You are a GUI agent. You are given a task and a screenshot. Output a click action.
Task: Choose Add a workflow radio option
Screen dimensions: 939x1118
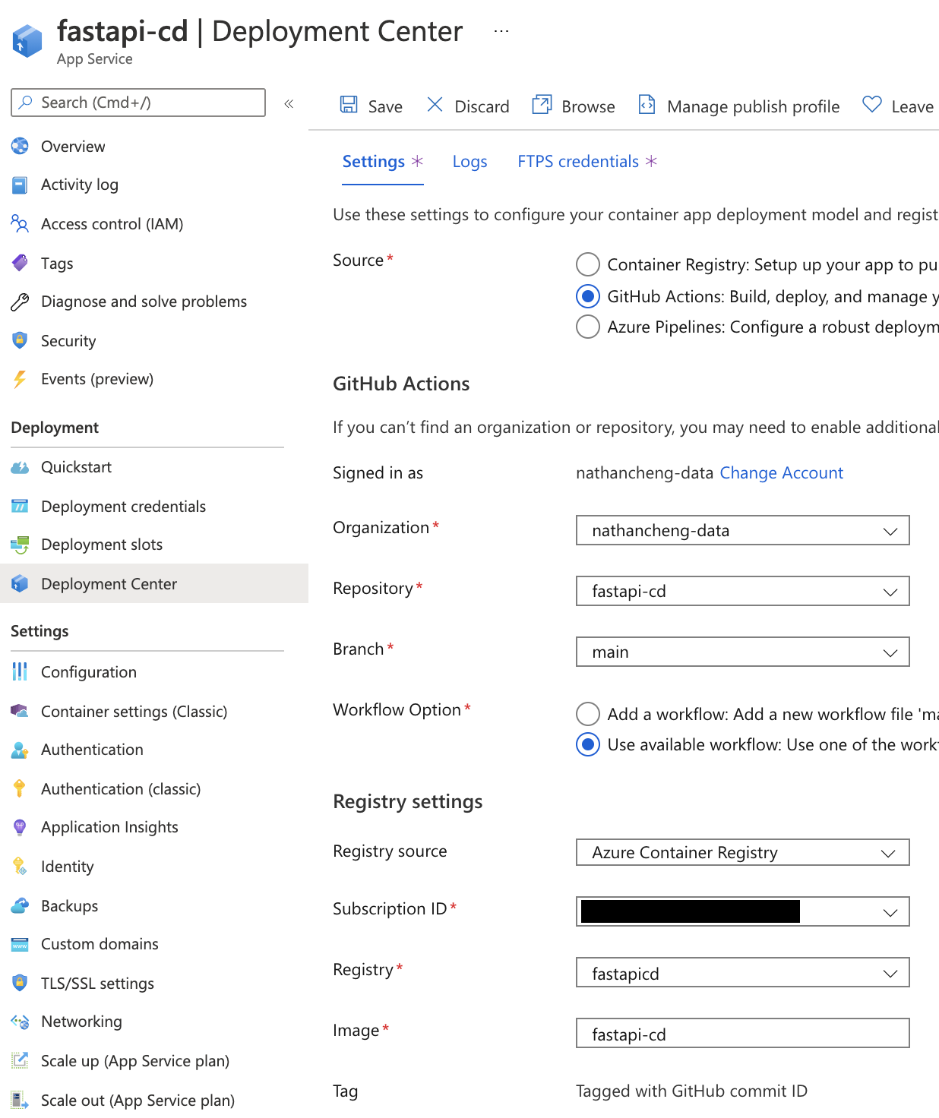coord(587,714)
